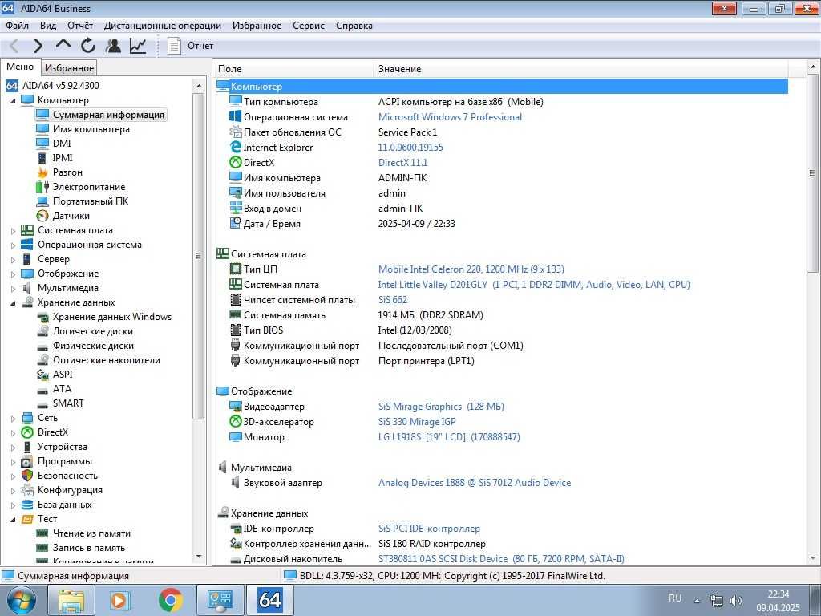Screen dimensions: 821x616
Task: Expand the Отображение tree node
Action: click(13, 274)
